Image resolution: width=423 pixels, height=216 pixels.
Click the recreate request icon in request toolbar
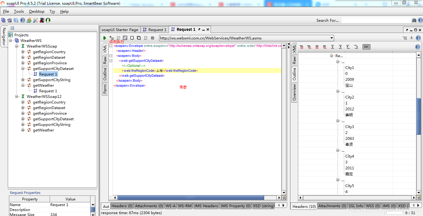coord(125,38)
